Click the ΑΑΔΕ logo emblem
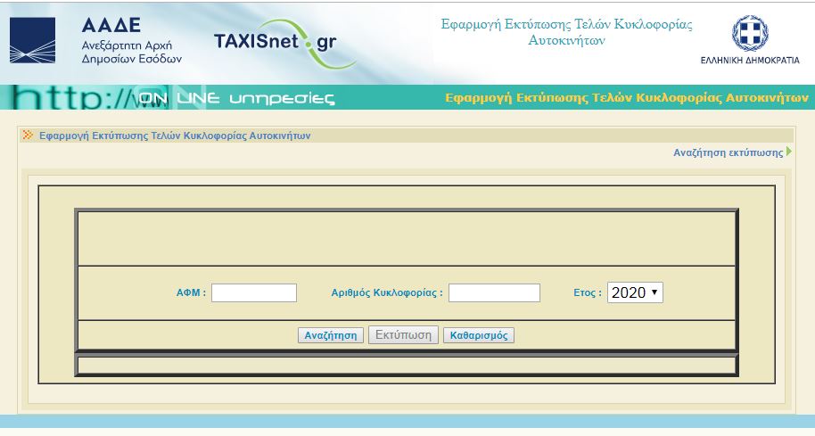Screen dimensions: 815x436 (33, 40)
